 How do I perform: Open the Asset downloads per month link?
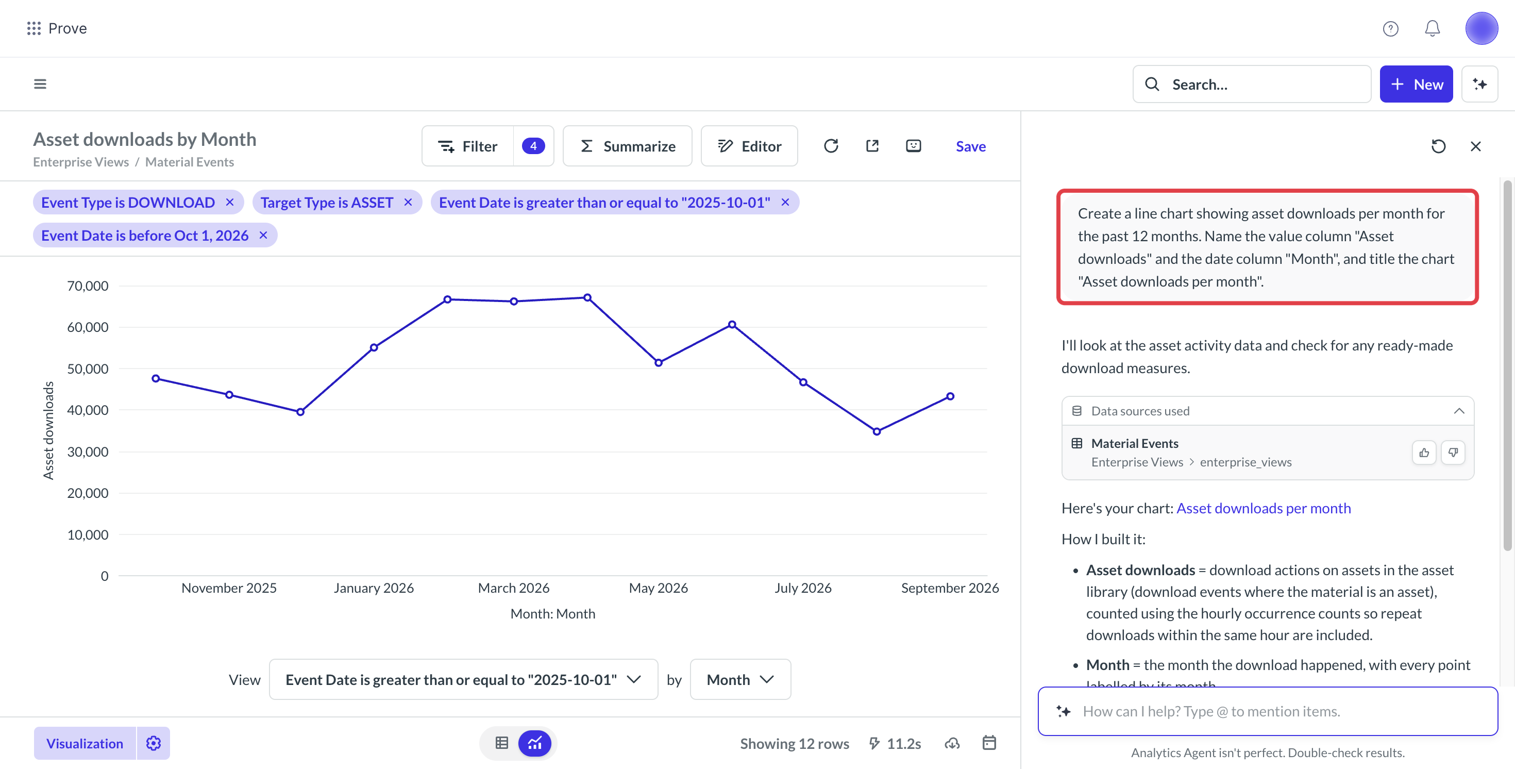(1264, 508)
